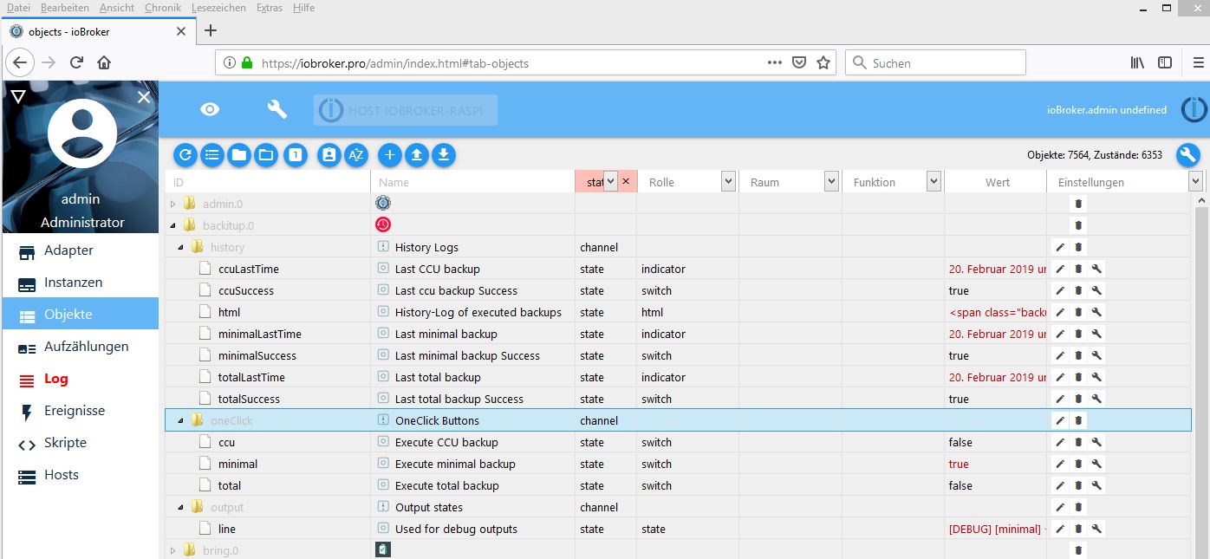Screen dimensions: 1210x559
Task: Bookmark this page with the star icon
Action: coord(823,62)
